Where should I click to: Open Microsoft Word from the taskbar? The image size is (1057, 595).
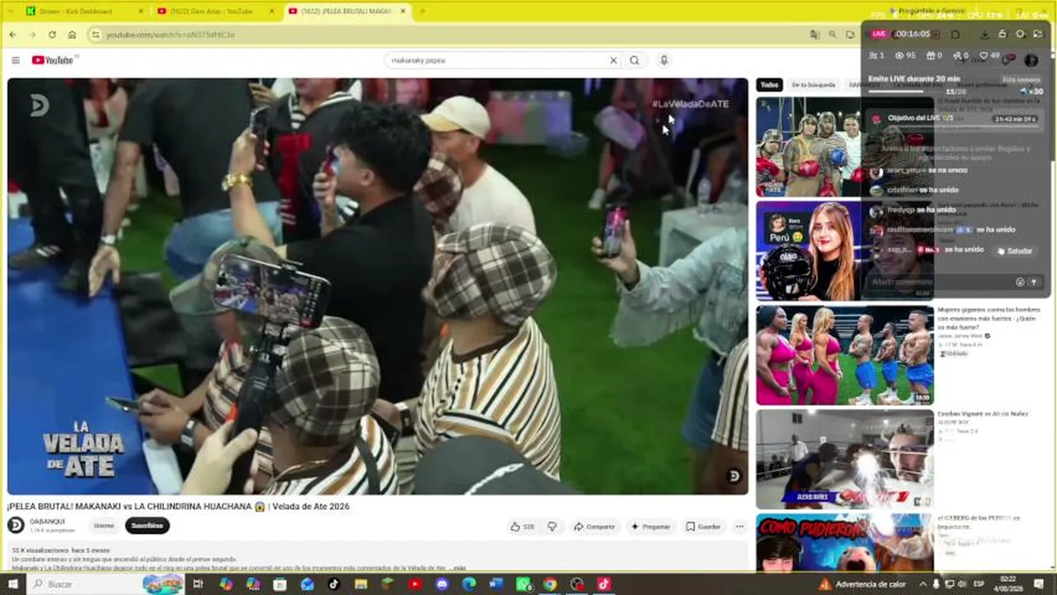(496, 584)
